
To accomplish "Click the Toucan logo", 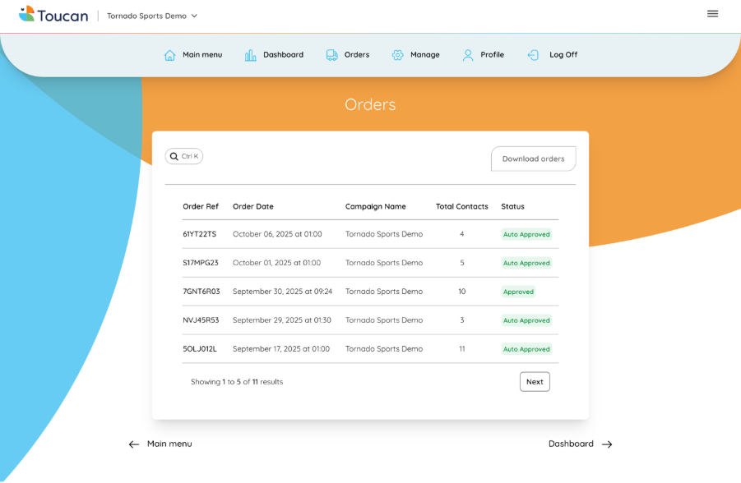I will tap(53, 15).
